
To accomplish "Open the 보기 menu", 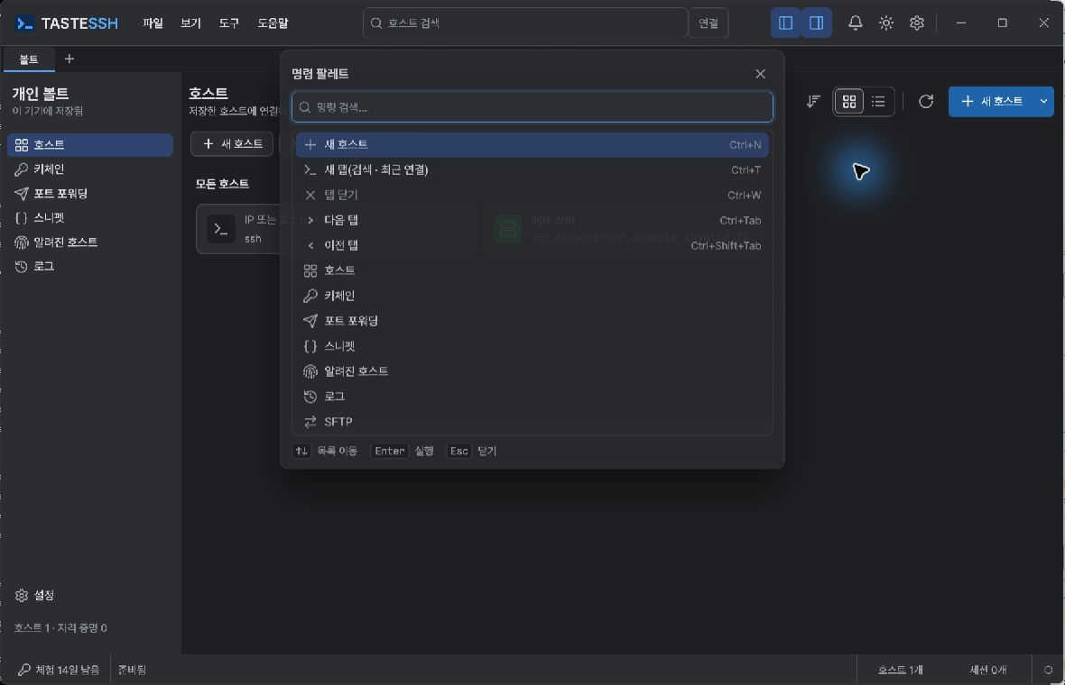I will [190, 23].
